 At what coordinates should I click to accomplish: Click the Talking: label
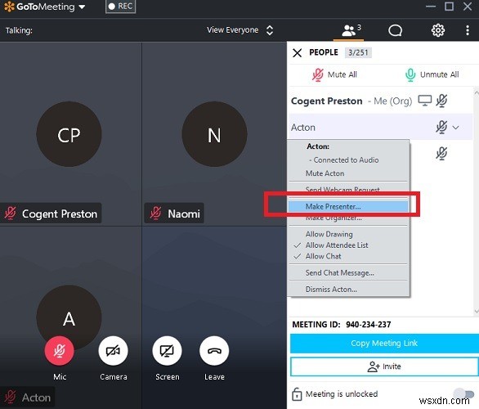pos(19,30)
